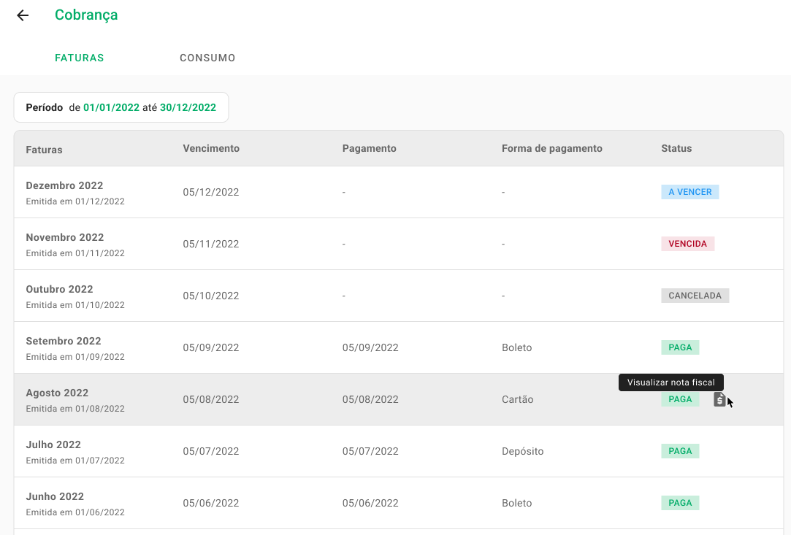Open the Agosto 2022 invoice
Viewport: 791px width, 535px height.
(x=399, y=399)
